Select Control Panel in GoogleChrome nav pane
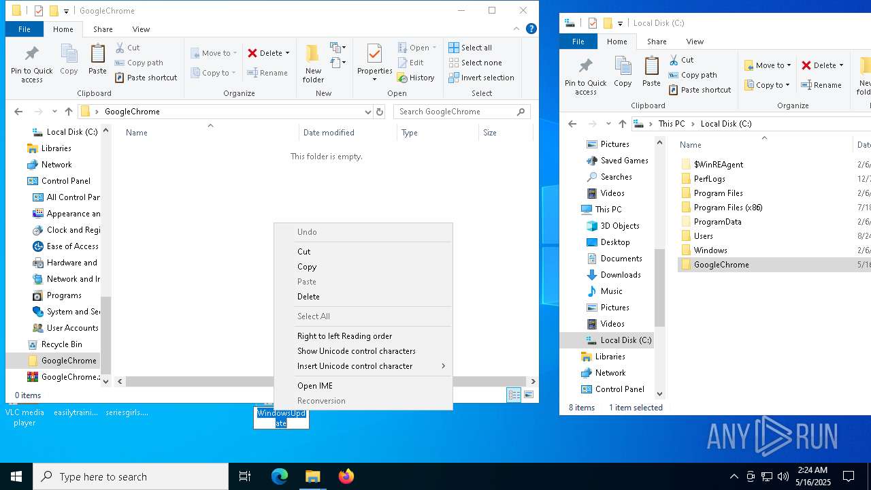This screenshot has width=871, height=490. [x=65, y=181]
